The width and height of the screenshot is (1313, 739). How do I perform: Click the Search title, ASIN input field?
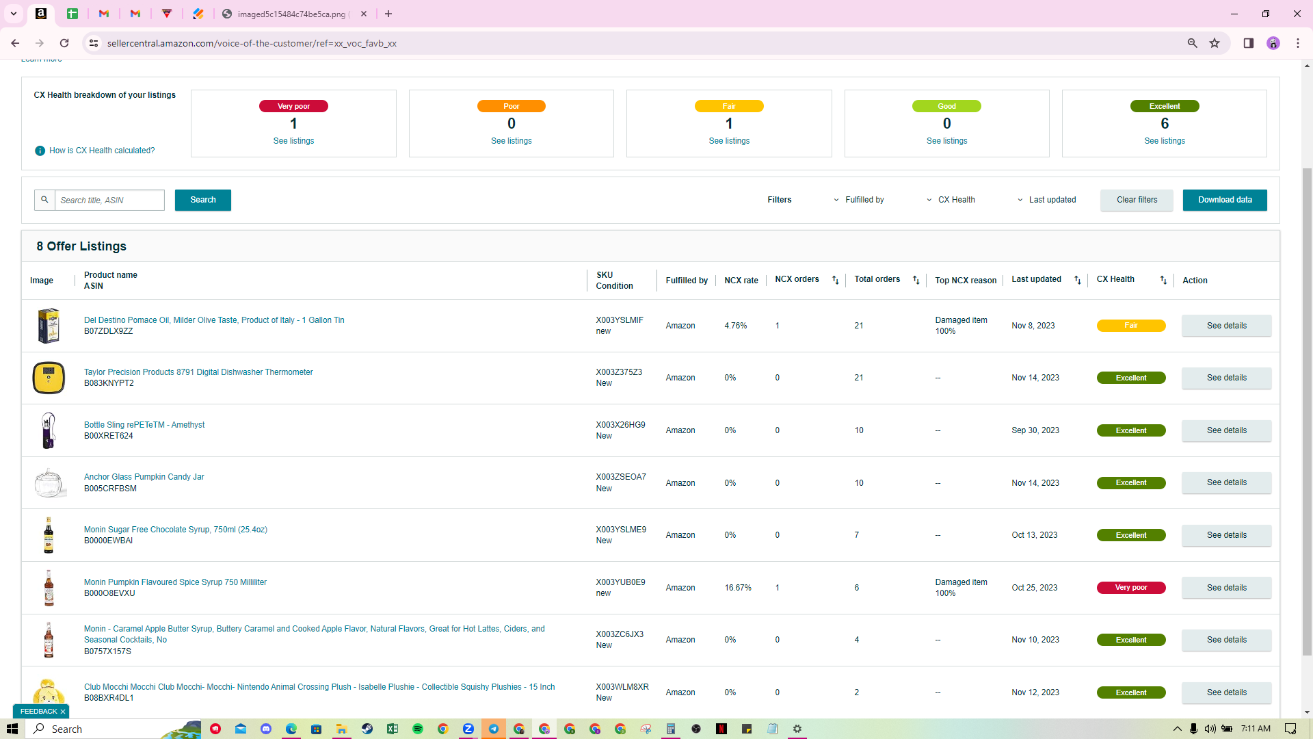tap(109, 200)
